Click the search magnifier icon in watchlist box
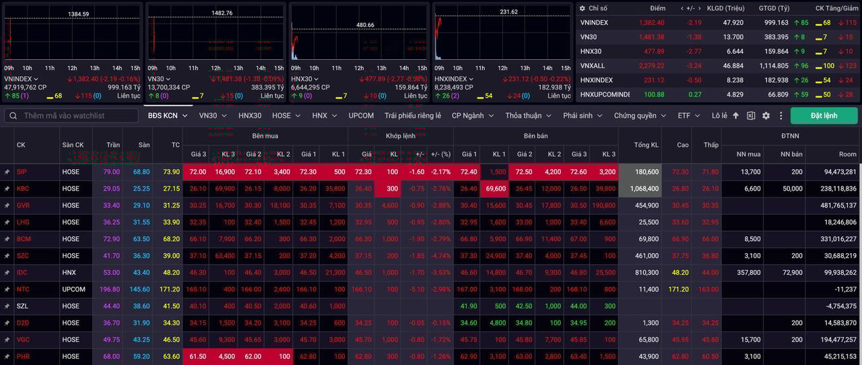Image resolution: width=862 pixels, height=365 pixels. [13, 116]
